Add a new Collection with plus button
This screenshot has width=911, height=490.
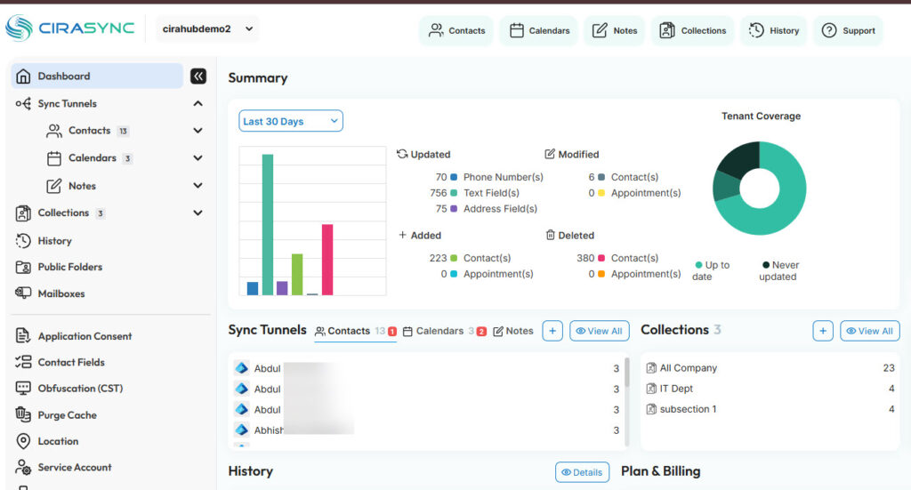[x=823, y=331]
